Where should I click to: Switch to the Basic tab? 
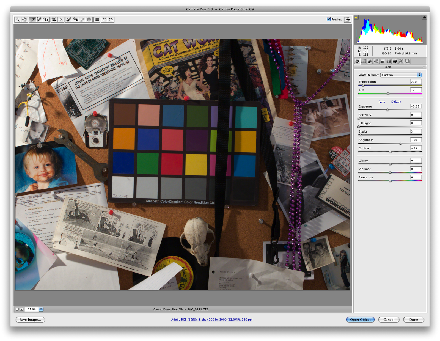pyautogui.click(x=357, y=61)
